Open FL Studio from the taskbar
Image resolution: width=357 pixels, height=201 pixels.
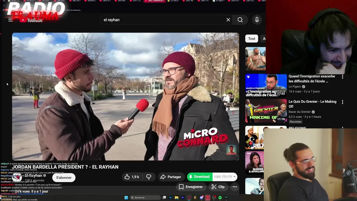[x=195, y=198]
